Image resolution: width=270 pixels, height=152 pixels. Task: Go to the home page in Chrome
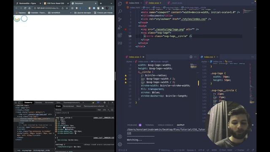30,8
